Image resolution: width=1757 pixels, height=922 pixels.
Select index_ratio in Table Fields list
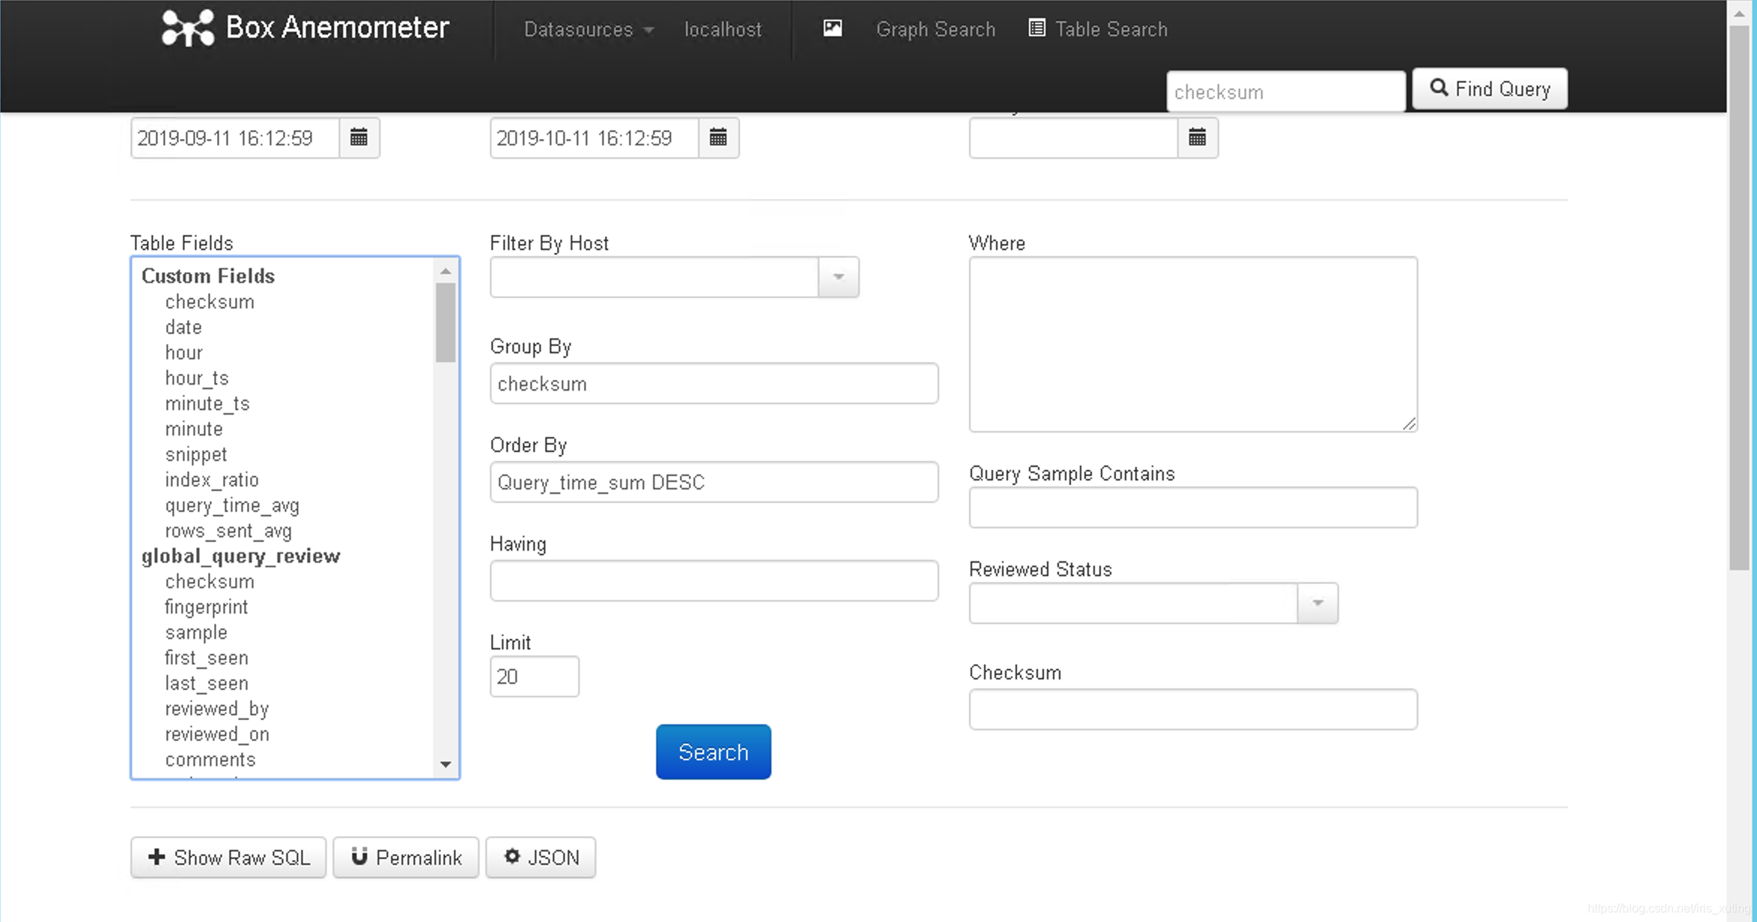tap(211, 480)
